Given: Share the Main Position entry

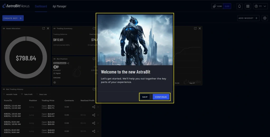Looking at the screenshot, I should (x=68, y=63).
